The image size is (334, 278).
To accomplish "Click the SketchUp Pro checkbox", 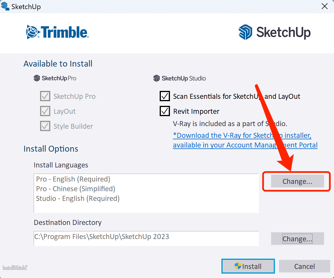I will (x=45, y=96).
